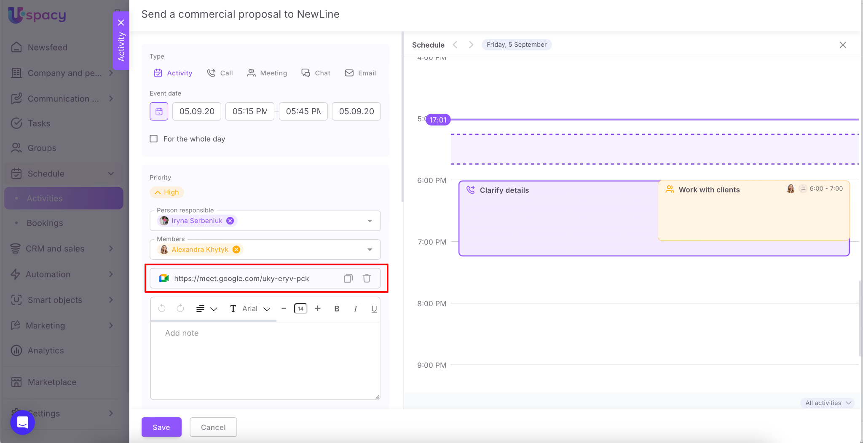Open Bookings in the sidebar
Viewport: 863px width, 443px height.
45,223
